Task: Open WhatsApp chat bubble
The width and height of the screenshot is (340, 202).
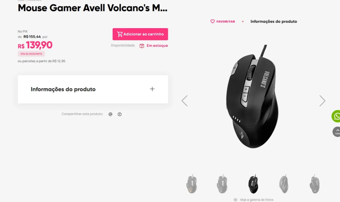Action: click(336, 116)
